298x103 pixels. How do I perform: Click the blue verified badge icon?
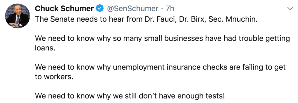tap(100, 8)
